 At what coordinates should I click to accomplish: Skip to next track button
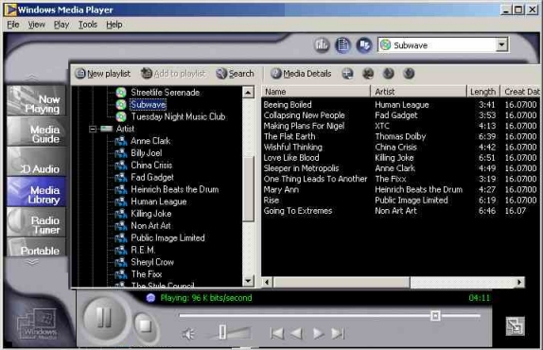(338, 334)
